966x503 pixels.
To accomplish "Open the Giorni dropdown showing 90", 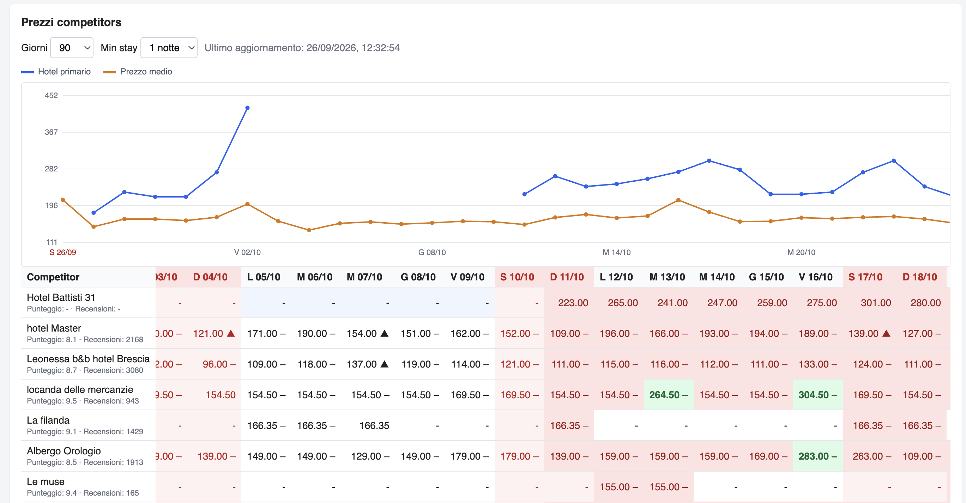I will [x=72, y=48].
